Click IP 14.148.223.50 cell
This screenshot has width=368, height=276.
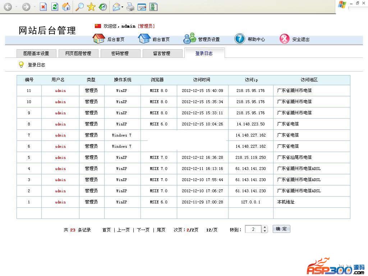click(250, 124)
